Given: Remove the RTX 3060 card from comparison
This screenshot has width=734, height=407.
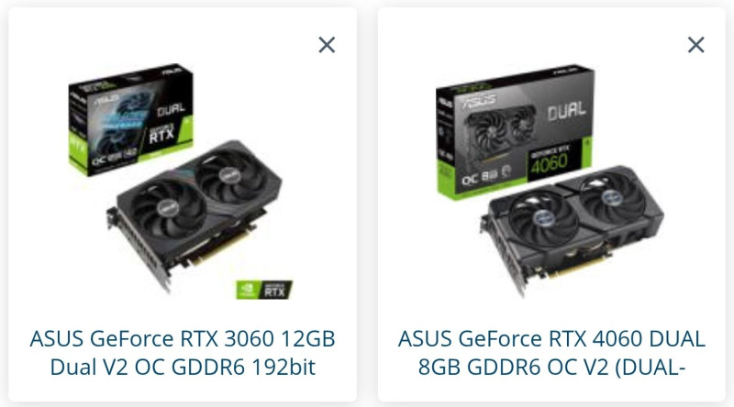Looking at the screenshot, I should click(327, 45).
